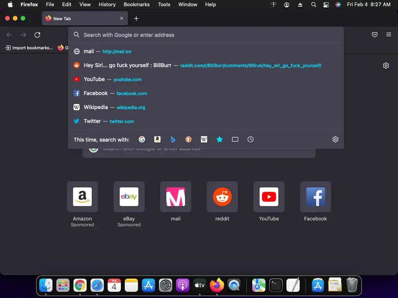Open Control Center in menu bar
Screen dimensions: 398x298
click(326, 5)
